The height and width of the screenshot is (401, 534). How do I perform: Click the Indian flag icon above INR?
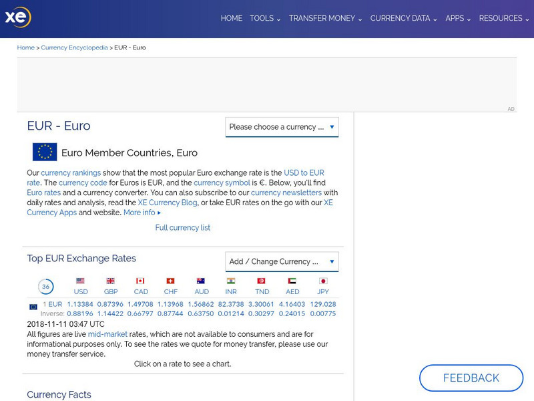pos(231,281)
